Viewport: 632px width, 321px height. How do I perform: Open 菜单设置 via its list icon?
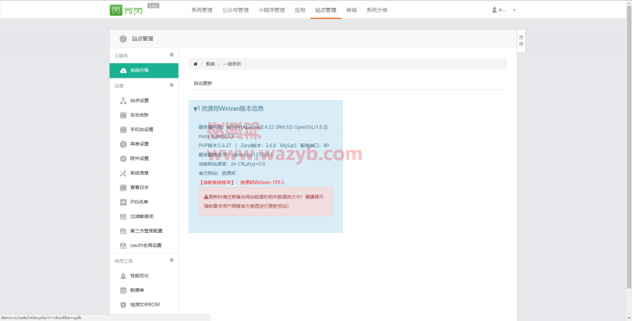coord(123,144)
